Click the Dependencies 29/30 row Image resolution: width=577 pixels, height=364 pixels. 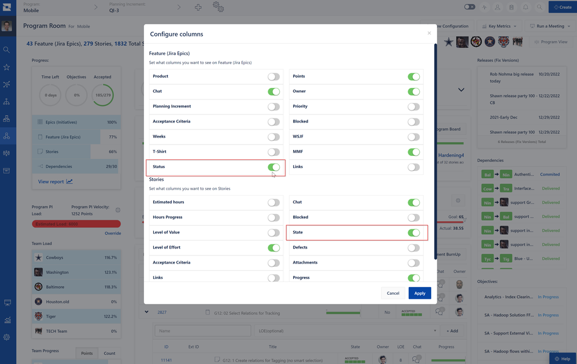pos(76,166)
